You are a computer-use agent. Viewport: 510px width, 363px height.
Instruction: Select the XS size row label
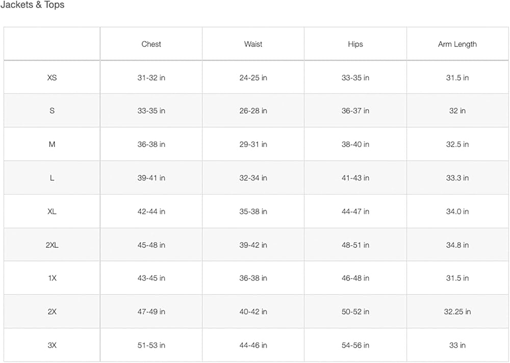pos(52,78)
